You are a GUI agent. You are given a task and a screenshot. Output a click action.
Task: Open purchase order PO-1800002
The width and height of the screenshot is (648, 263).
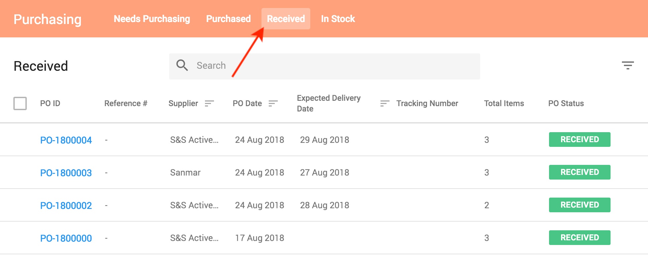pos(66,205)
